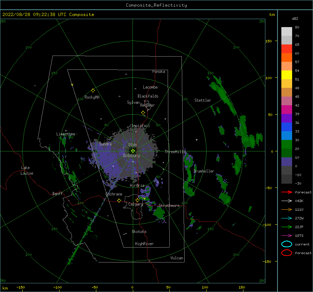313x292 pixels.
Task: Click the radar-center diamond between Olds and Didsbury
Action: [133, 151]
